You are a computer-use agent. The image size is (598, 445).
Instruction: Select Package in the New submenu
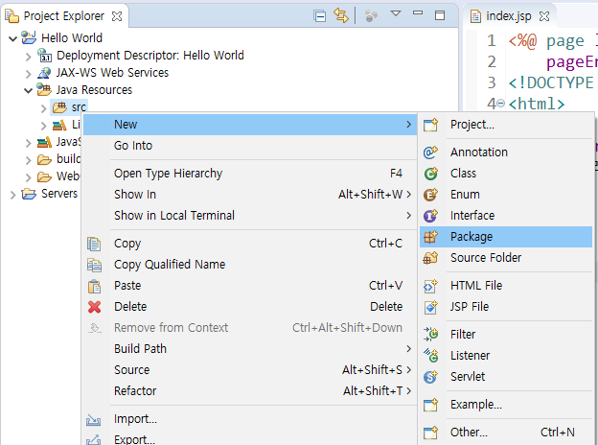click(x=506, y=237)
